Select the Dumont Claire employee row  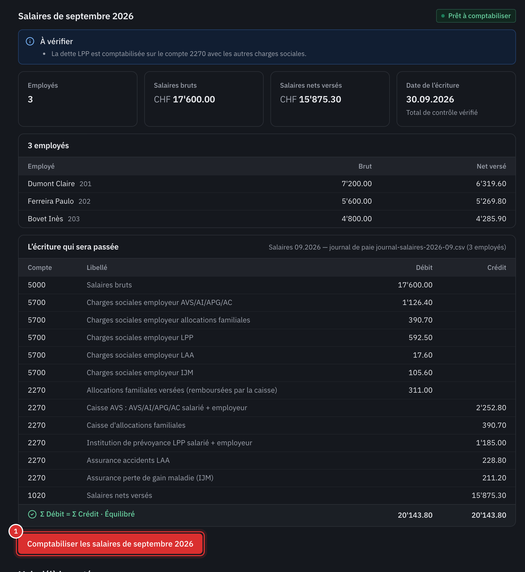point(267,184)
